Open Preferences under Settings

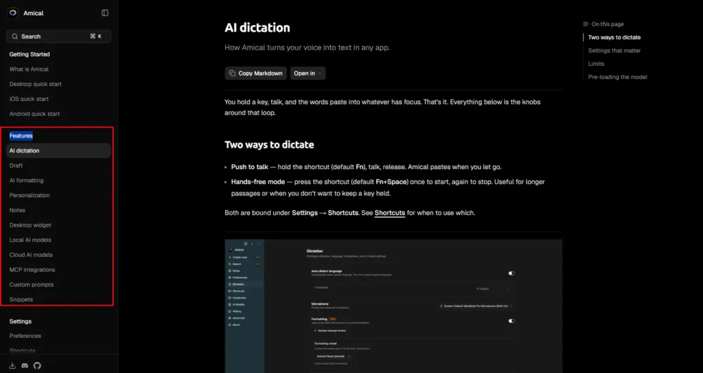coord(25,336)
